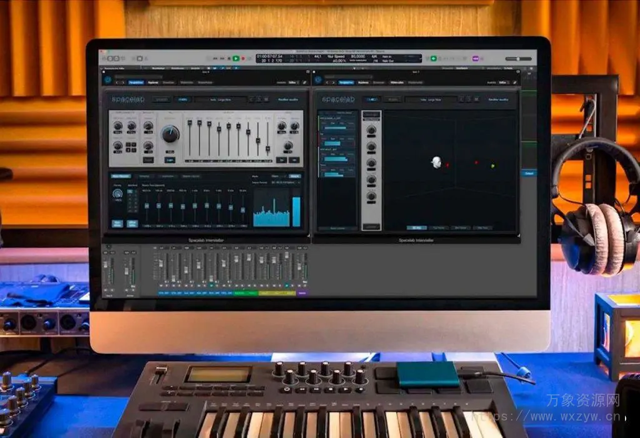Screen dimensions: 640x438
Task: Select the green sound source dot
Action: click(x=493, y=166)
